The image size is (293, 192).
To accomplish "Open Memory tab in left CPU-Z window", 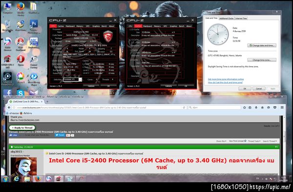I will pyautogui.click(x=80, y=26).
